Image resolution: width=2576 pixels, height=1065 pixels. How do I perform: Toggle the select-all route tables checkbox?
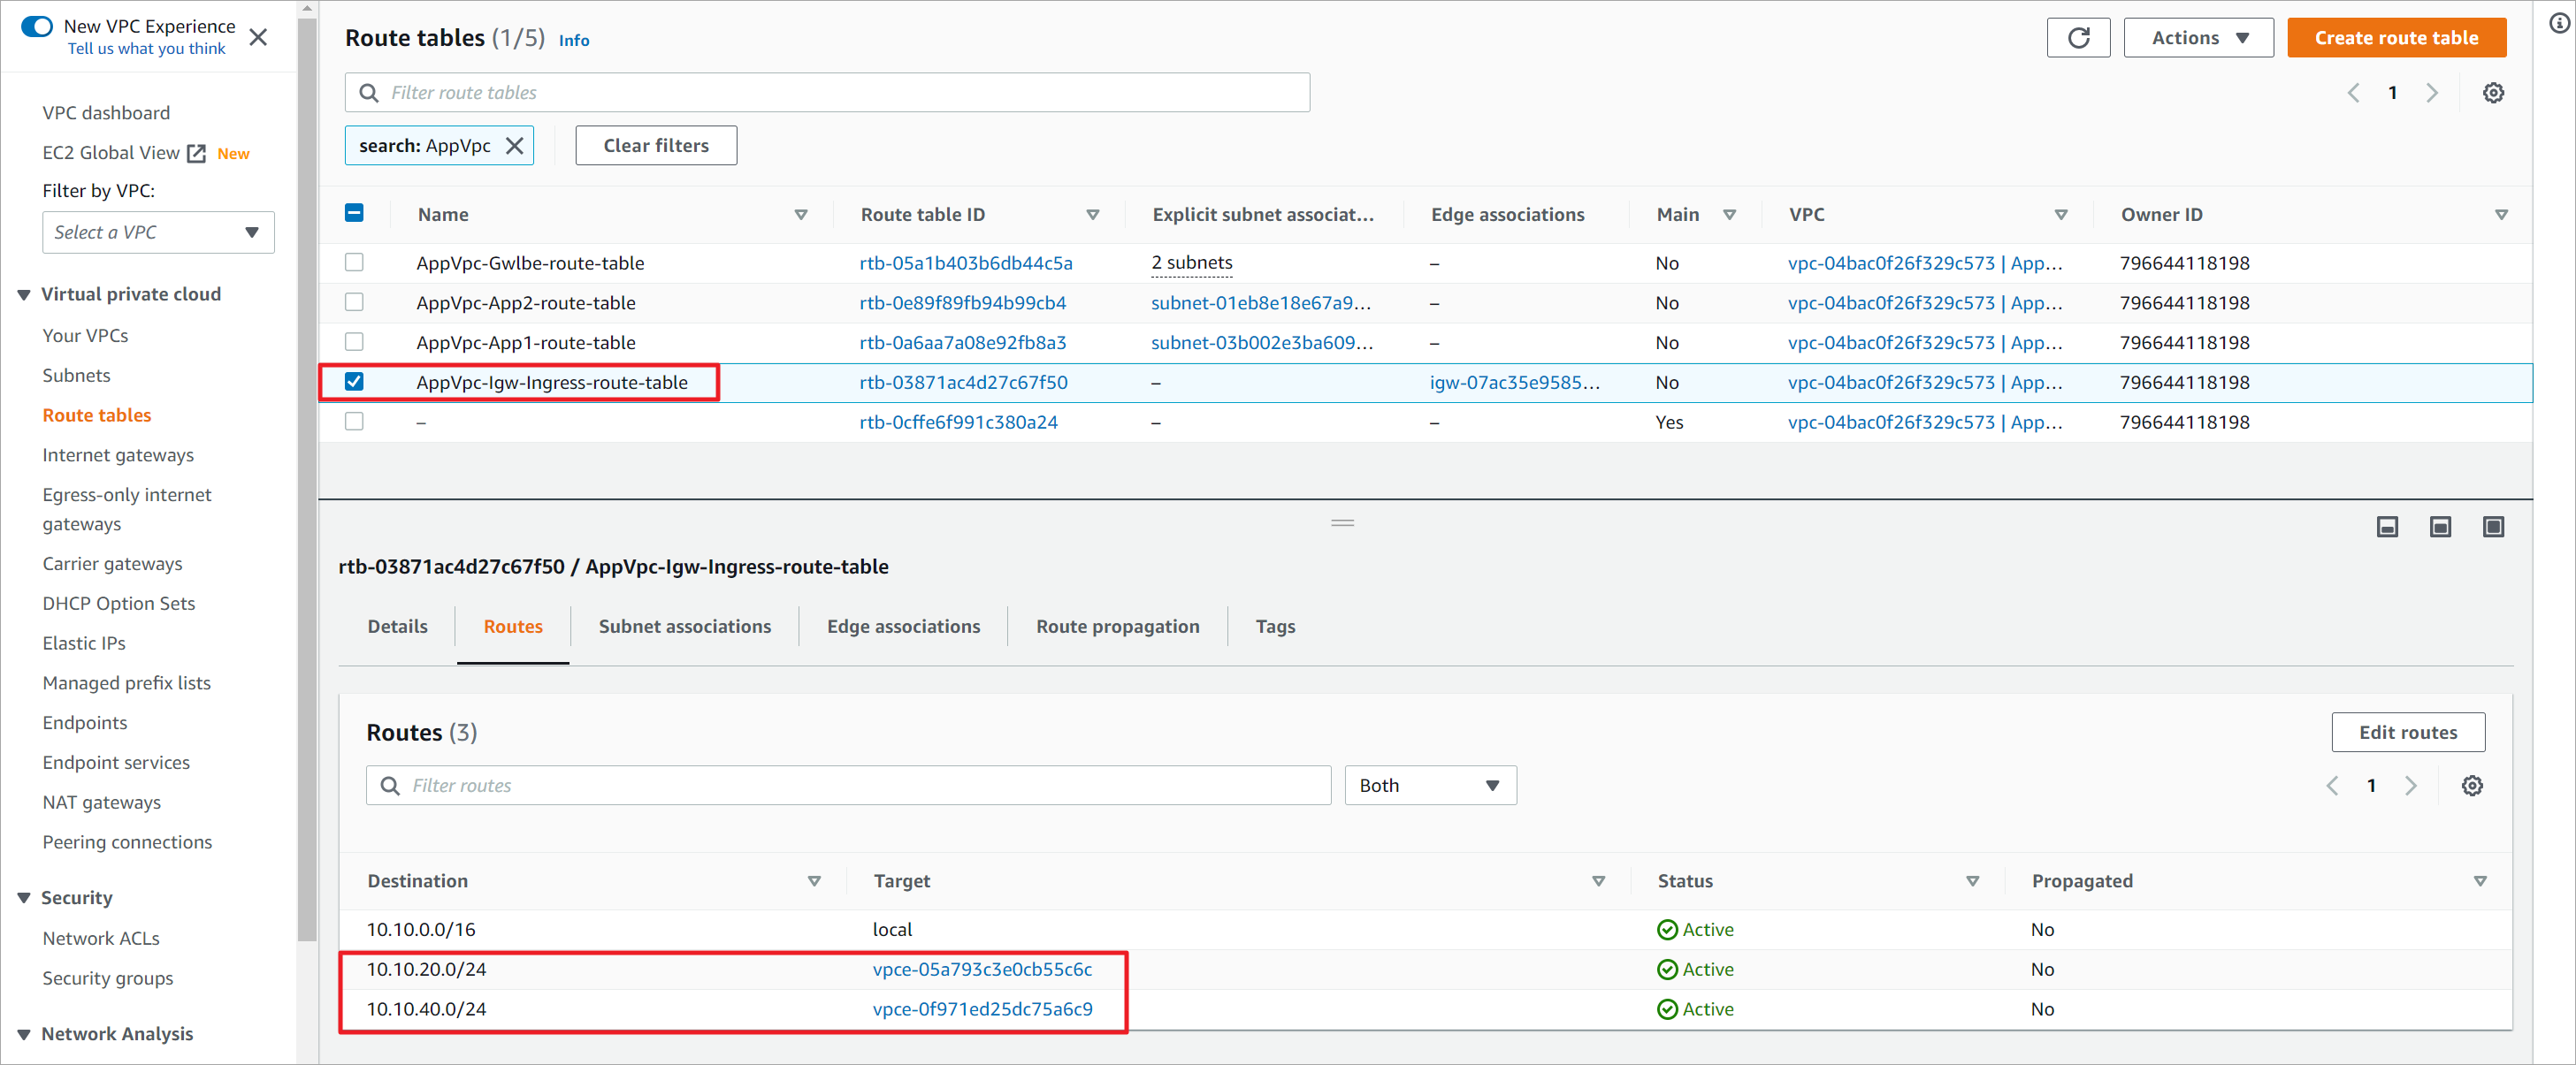click(x=354, y=213)
